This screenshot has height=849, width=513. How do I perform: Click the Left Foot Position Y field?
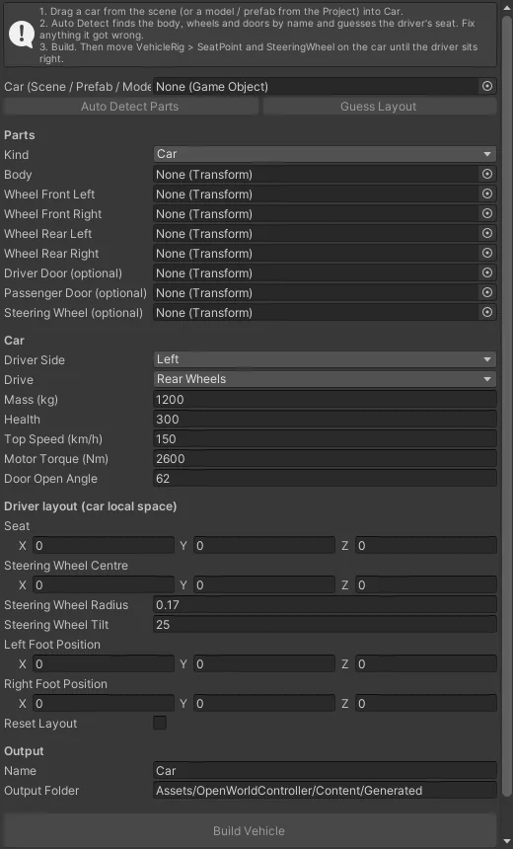pyautogui.click(x=264, y=663)
